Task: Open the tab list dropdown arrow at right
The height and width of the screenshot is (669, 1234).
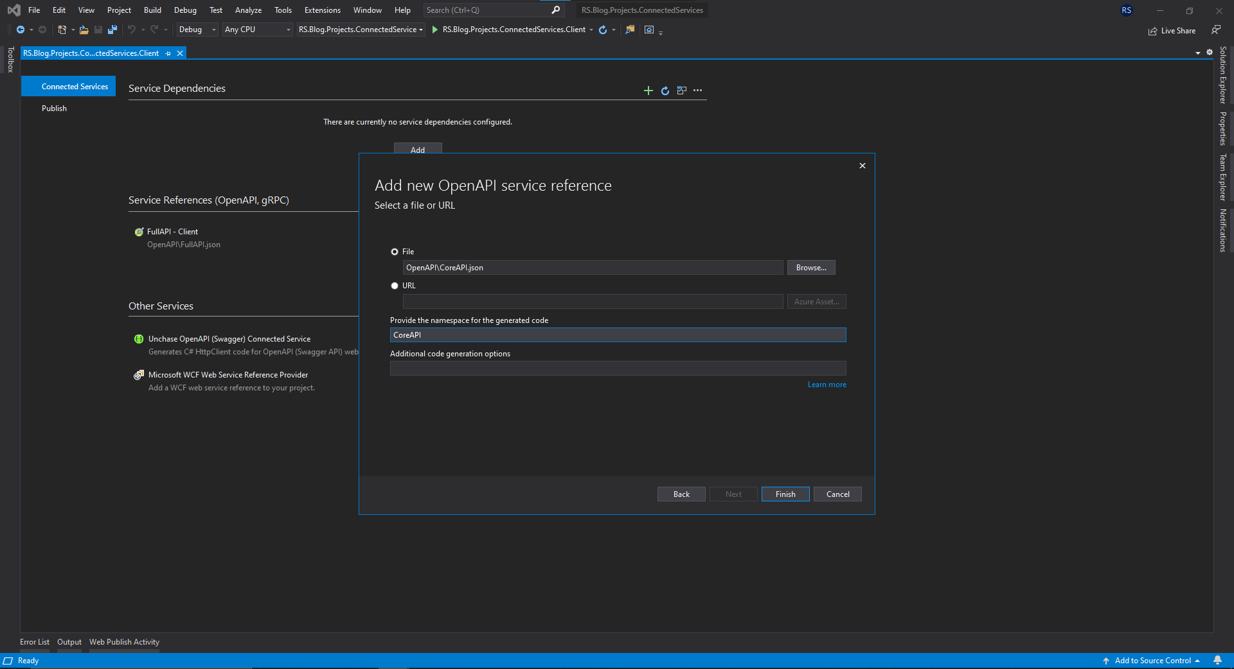Action: pyautogui.click(x=1198, y=53)
